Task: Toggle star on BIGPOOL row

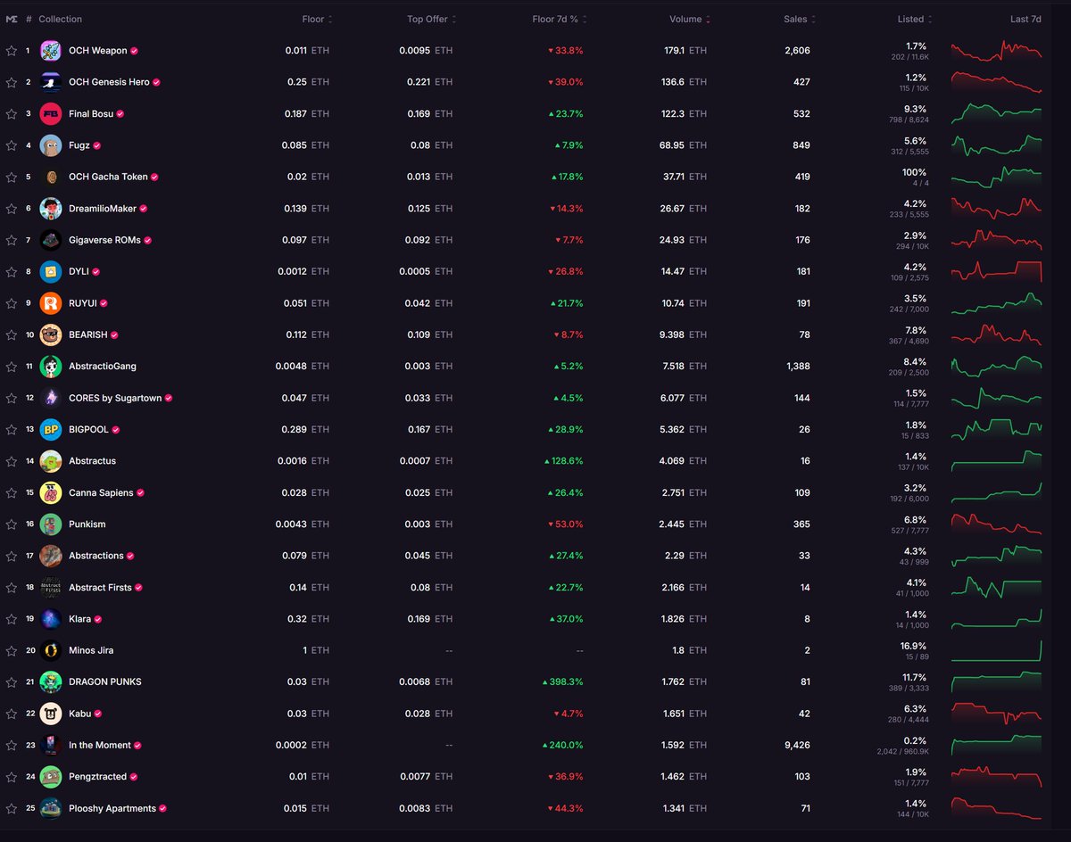Action: 12,429
